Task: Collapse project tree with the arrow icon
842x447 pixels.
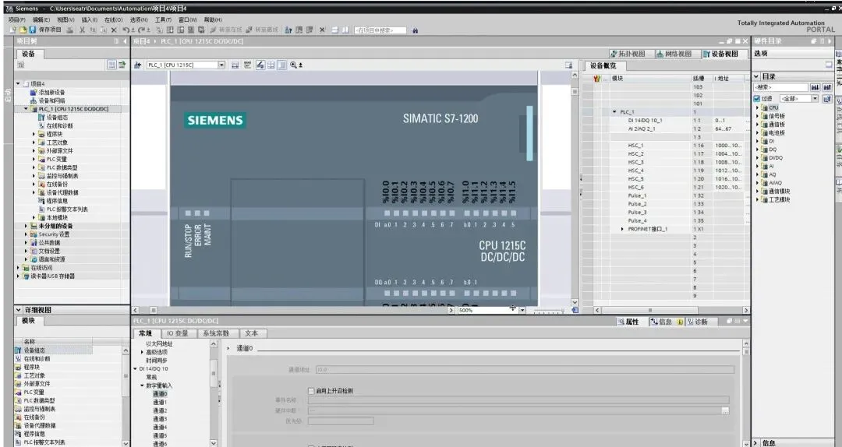Action: pyautogui.click(x=125, y=41)
